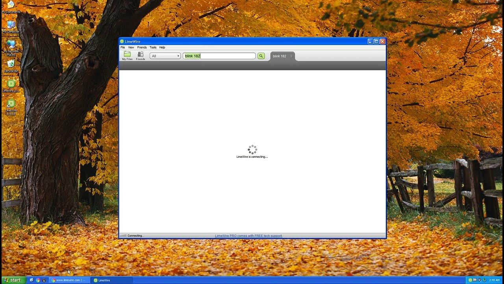The width and height of the screenshot is (504, 284).
Task: Click the 2:45 AM taskbar clock
Action: tap(494, 280)
